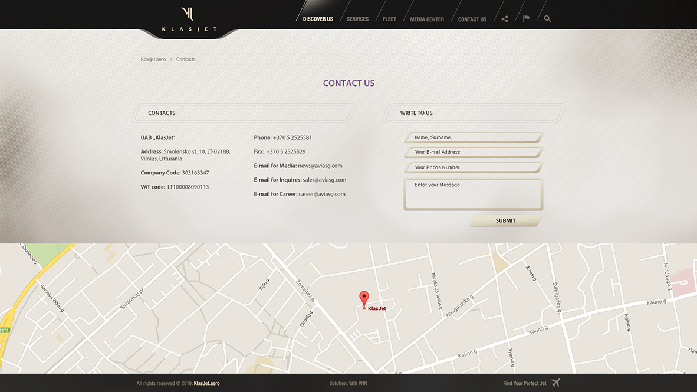Click the Contacts breadcrumb item

tap(185, 59)
